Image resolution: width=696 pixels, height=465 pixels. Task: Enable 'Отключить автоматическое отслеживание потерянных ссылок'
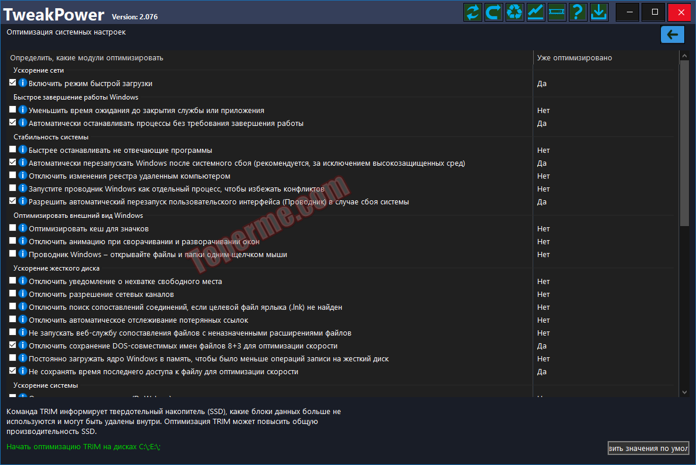click(12, 319)
